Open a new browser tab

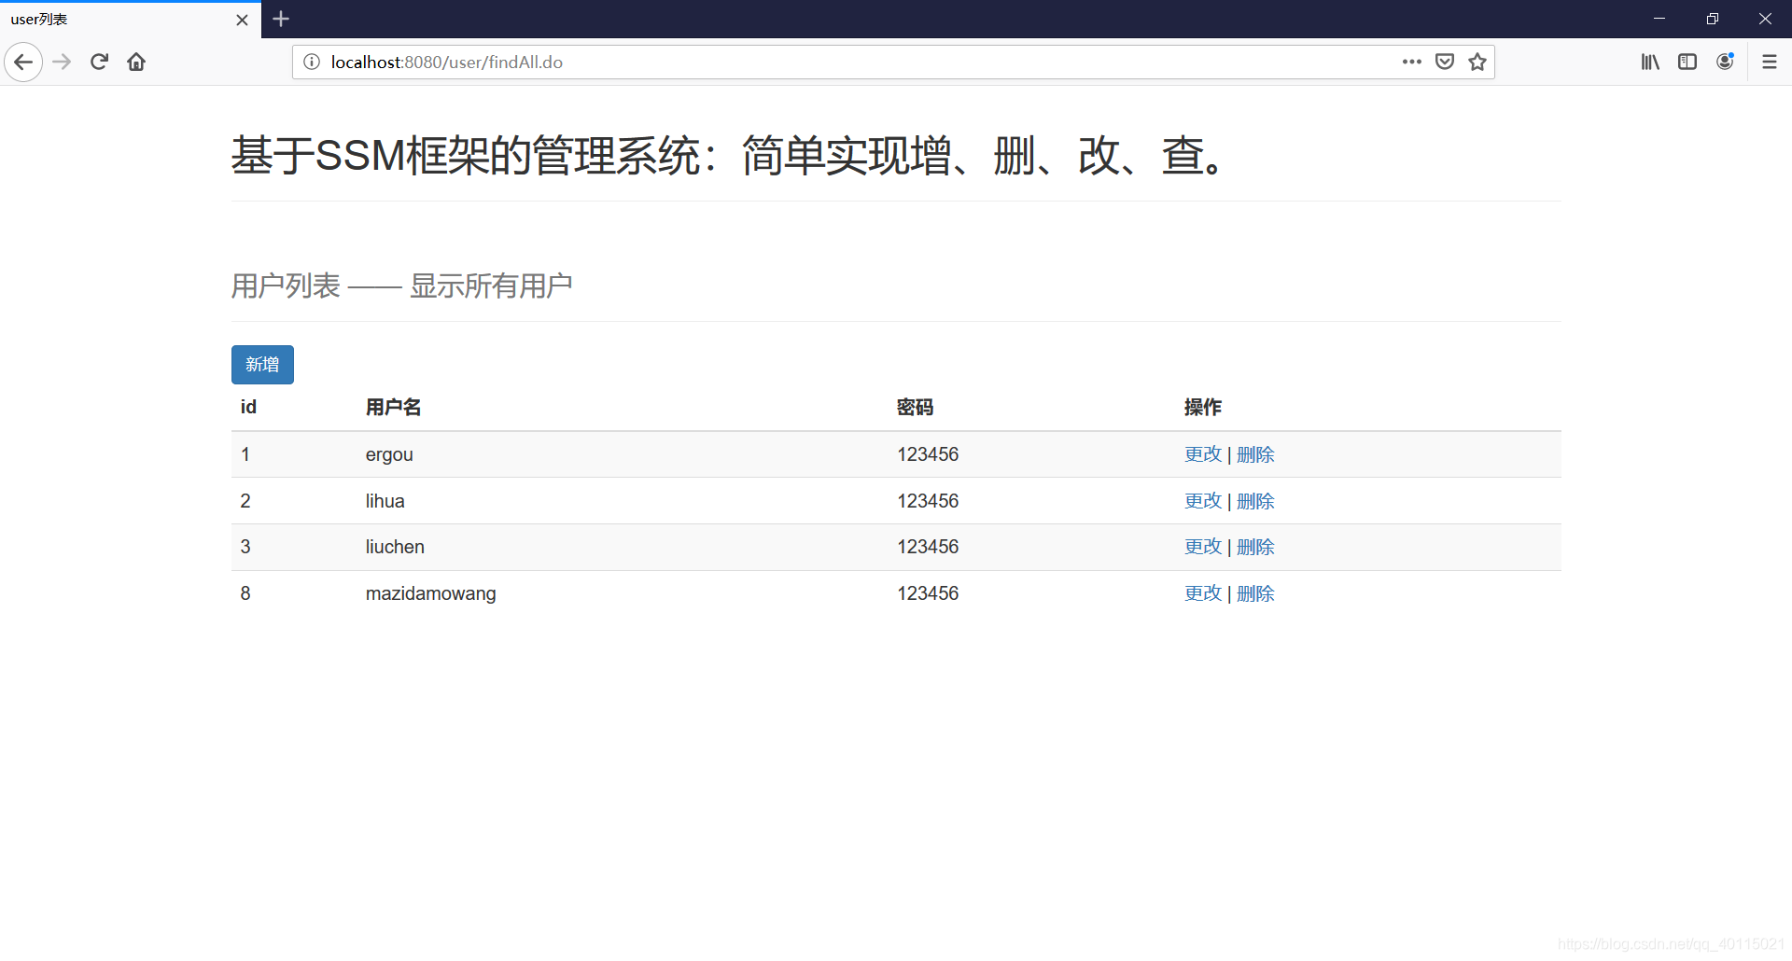tap(281, 19)
